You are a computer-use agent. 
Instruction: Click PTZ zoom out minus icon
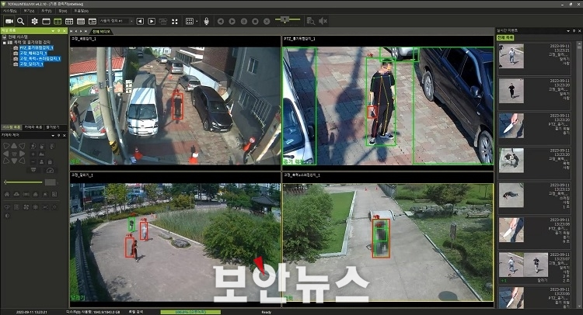point(33,161)
